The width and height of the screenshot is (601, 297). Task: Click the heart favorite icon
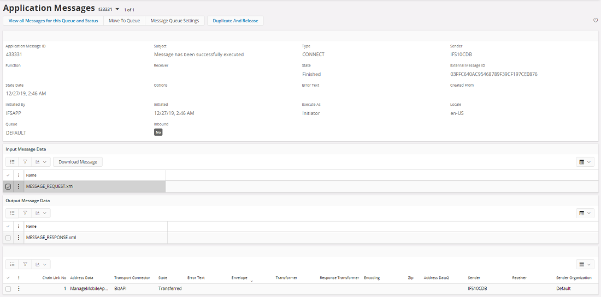pos(596,21)
